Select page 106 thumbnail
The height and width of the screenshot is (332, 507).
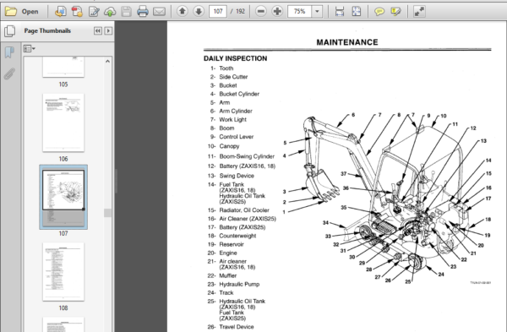click(x=63, y=122)
